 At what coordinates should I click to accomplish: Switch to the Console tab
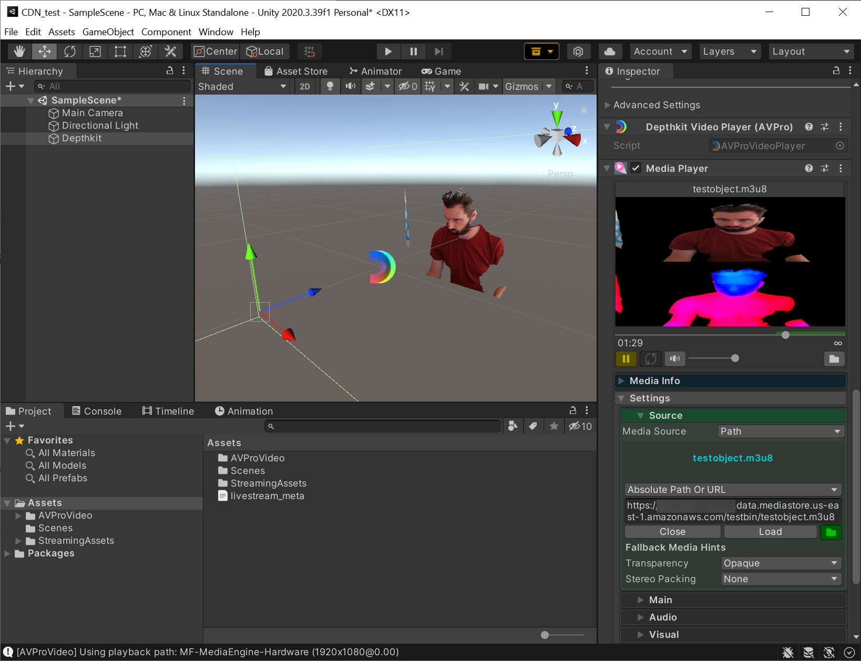click(97, 410)
